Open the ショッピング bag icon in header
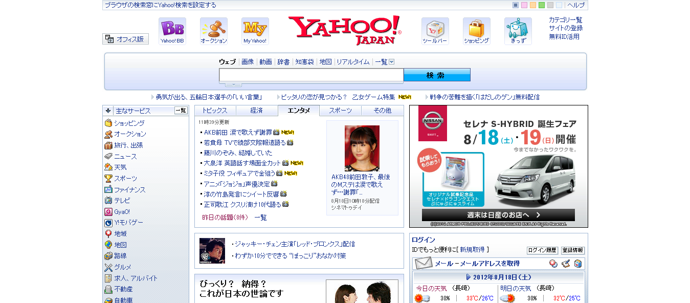This screenshot has height=303, width=690. coord(477,31)
